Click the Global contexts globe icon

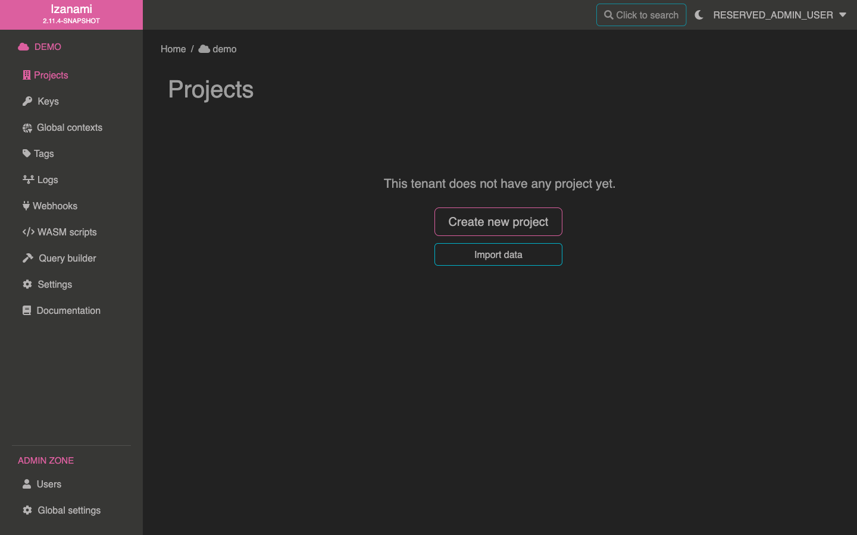coord(27,128)
